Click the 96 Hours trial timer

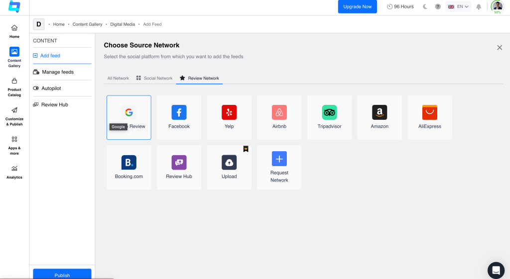400,6
